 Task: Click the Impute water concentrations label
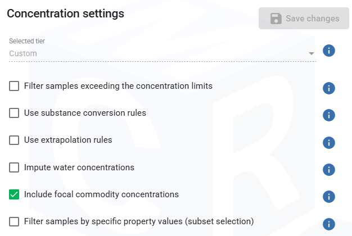pyautogui.click(x=79, y=167)
